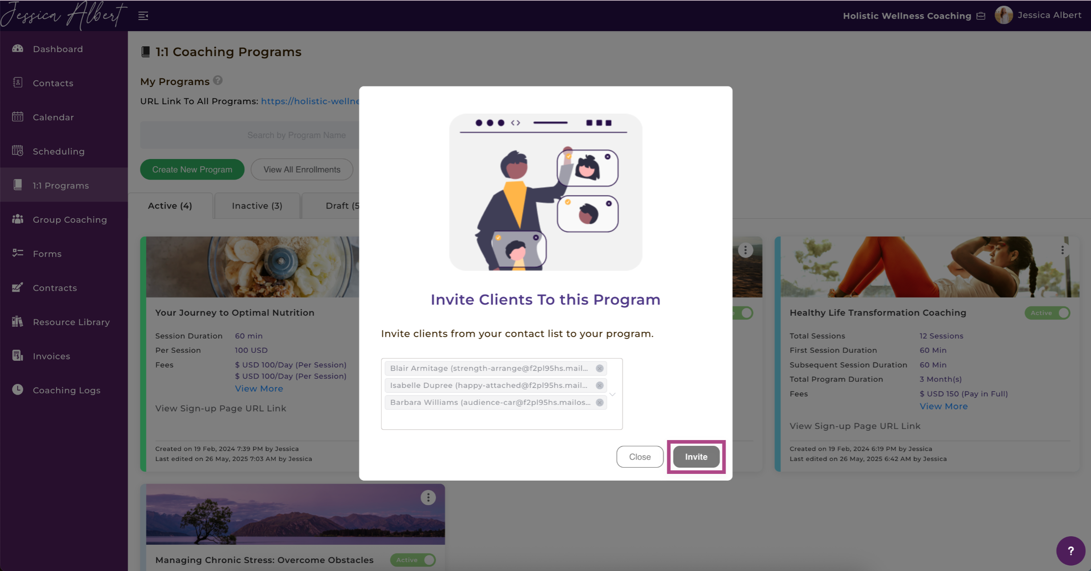
Task: Open the URL link to all programs
Action: click(310, 101)
